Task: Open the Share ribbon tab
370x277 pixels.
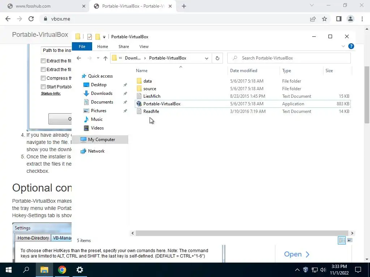Action: pyautogui.click(x=124, y=47)
